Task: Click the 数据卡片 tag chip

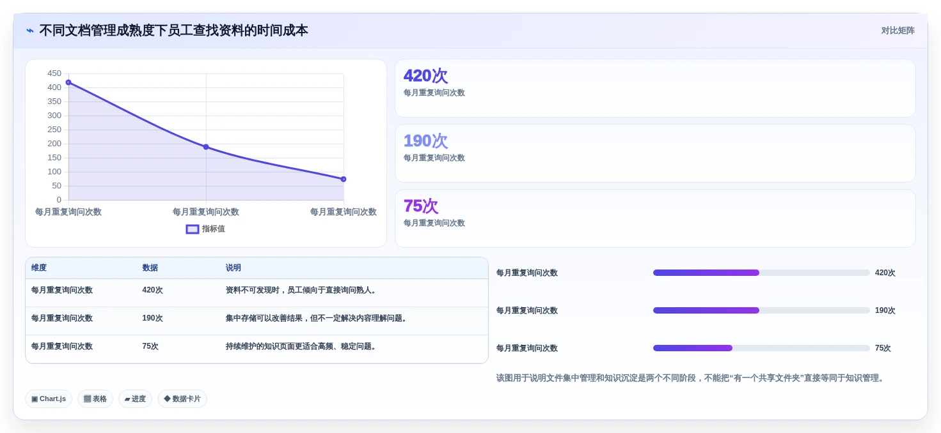Action: (x=182, y=399)
